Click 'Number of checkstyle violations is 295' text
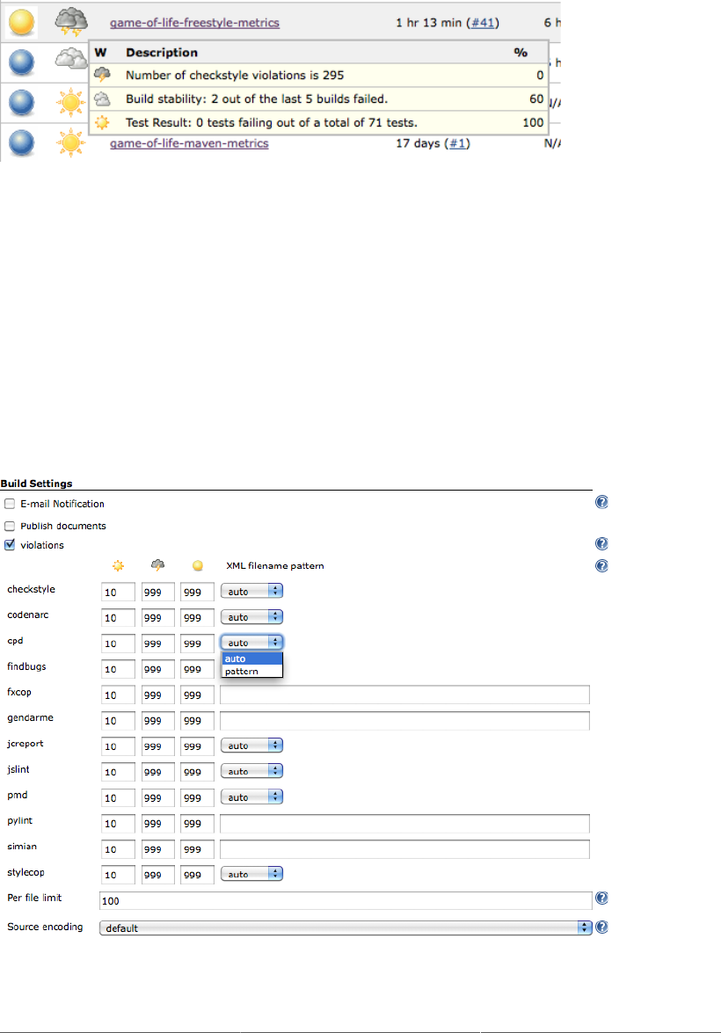Image resolution: width=721 pixels, height=1033 pixels. coord(235,75)
